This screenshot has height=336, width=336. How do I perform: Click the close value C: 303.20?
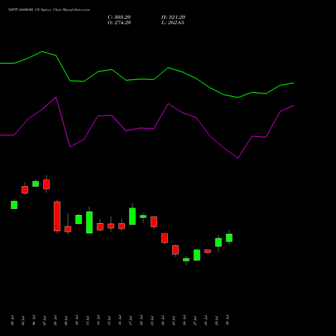tap(119, 17)
